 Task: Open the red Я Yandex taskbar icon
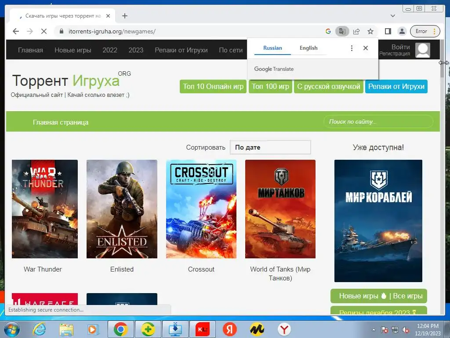coord(229,329)
